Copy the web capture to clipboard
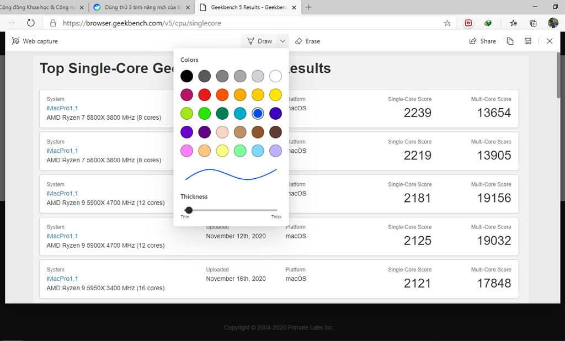 (x=510, y=41)
